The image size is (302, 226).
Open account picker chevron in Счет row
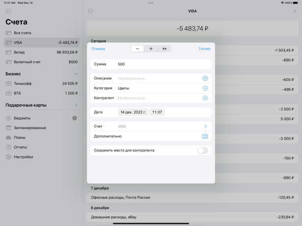pyautogui.click(x=206, y=127)
